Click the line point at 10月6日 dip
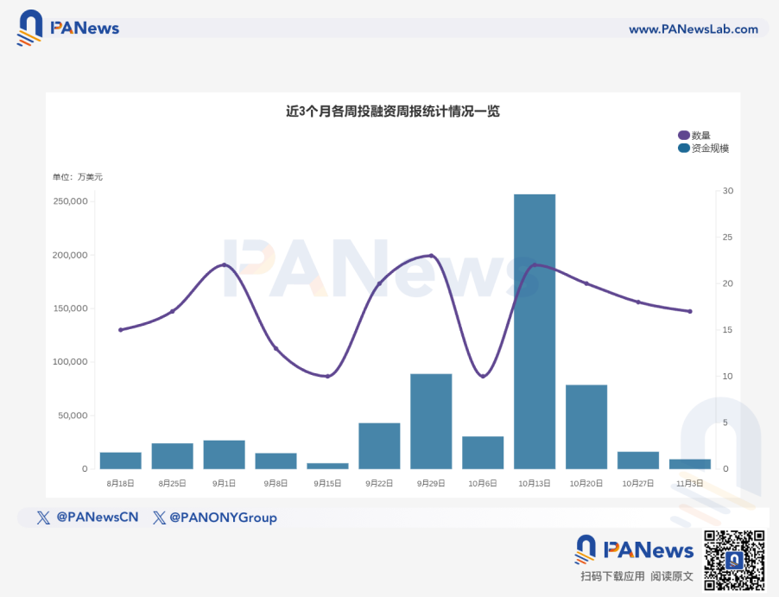The image size is (779, 597). (483, 376)
